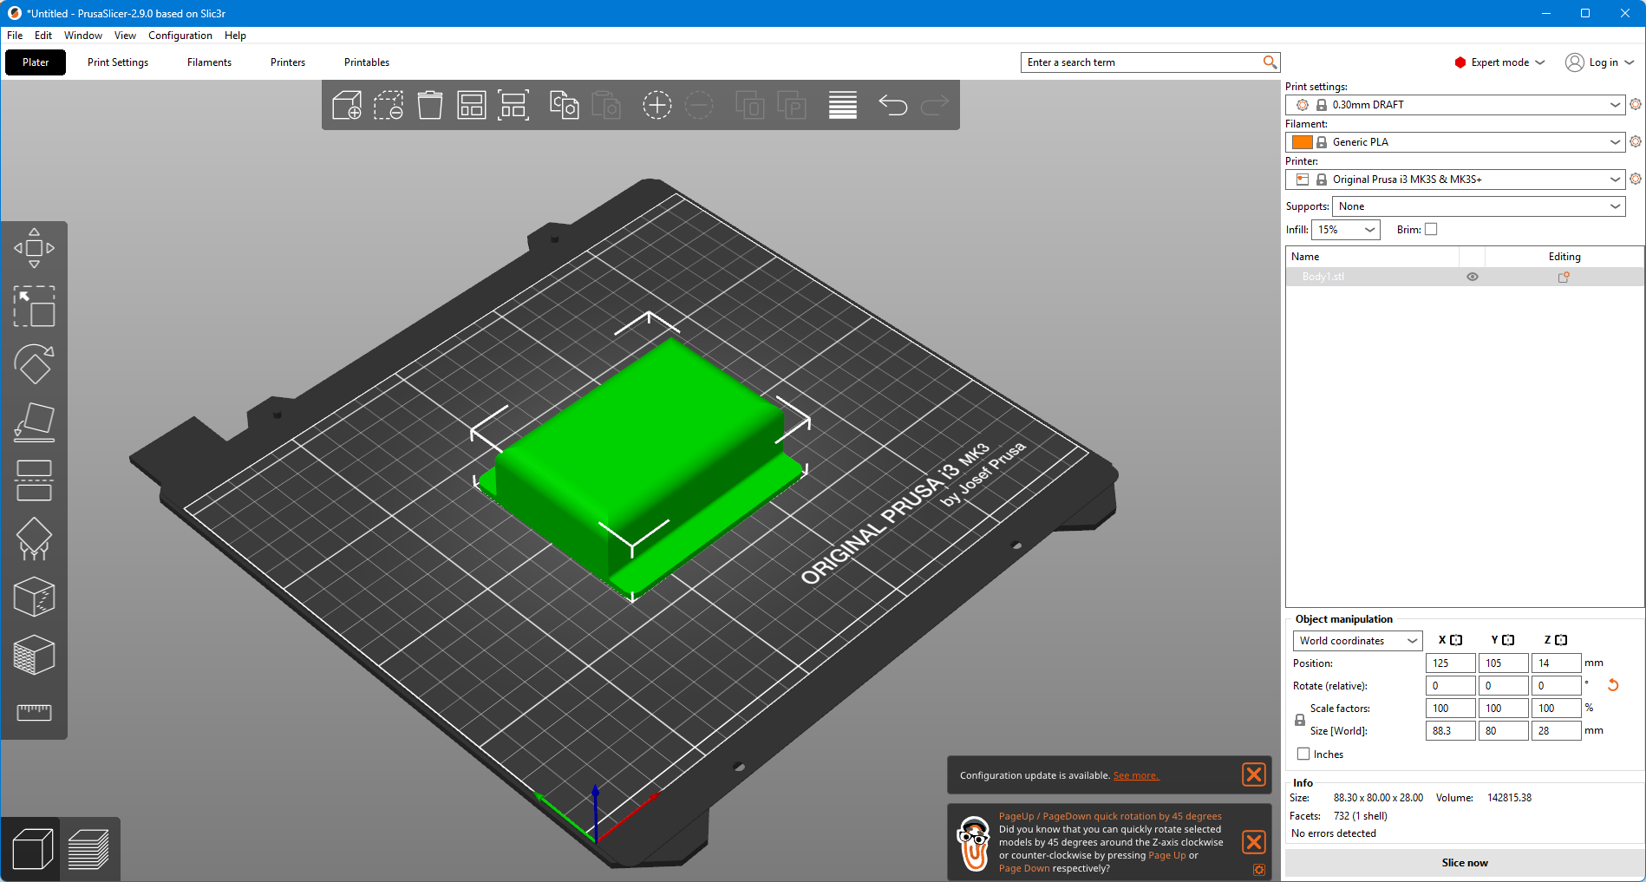Select the Cut tool in left toolbar
Screen dimensions: 1646x882
click(34, 480)
